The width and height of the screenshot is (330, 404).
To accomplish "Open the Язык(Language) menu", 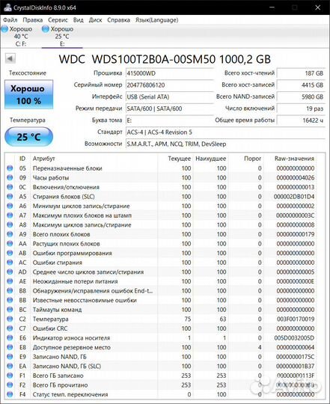I will [157, 20].
